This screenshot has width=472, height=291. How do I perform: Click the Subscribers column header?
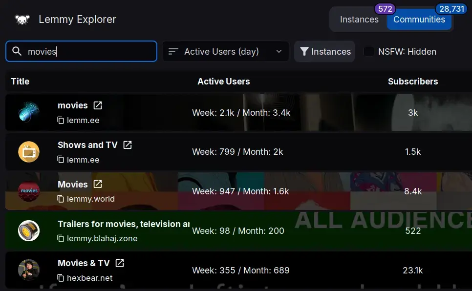point(413,81)
